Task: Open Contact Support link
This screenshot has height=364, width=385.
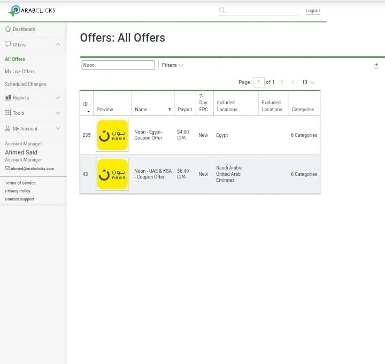Action: pyautogui.click(x=20, y=199)
